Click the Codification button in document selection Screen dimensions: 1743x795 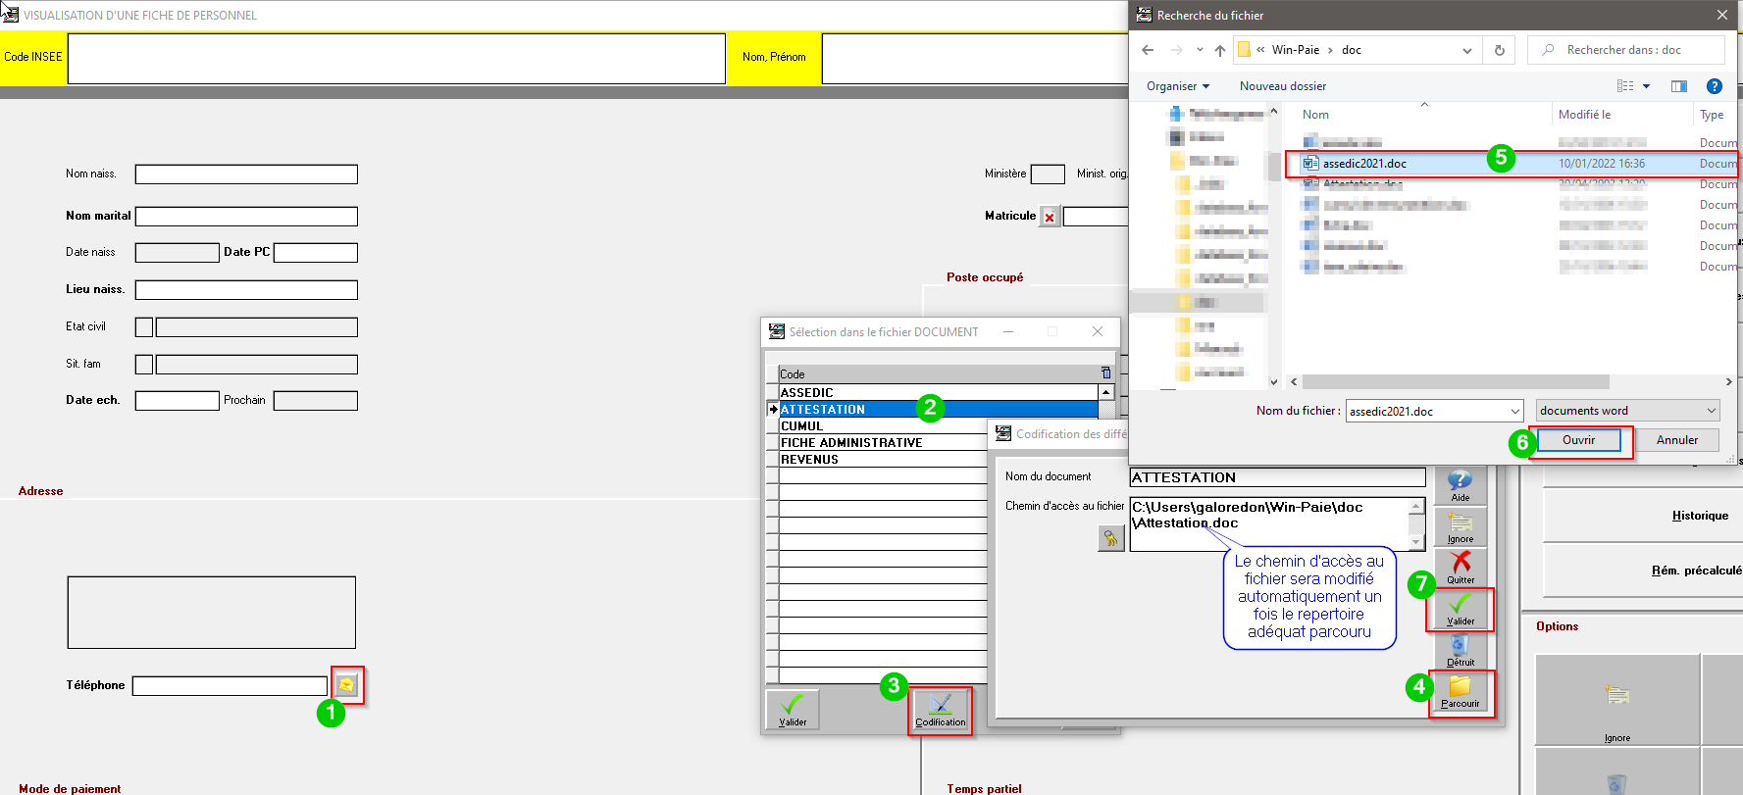pyautogui.click(x=940, y=710)
